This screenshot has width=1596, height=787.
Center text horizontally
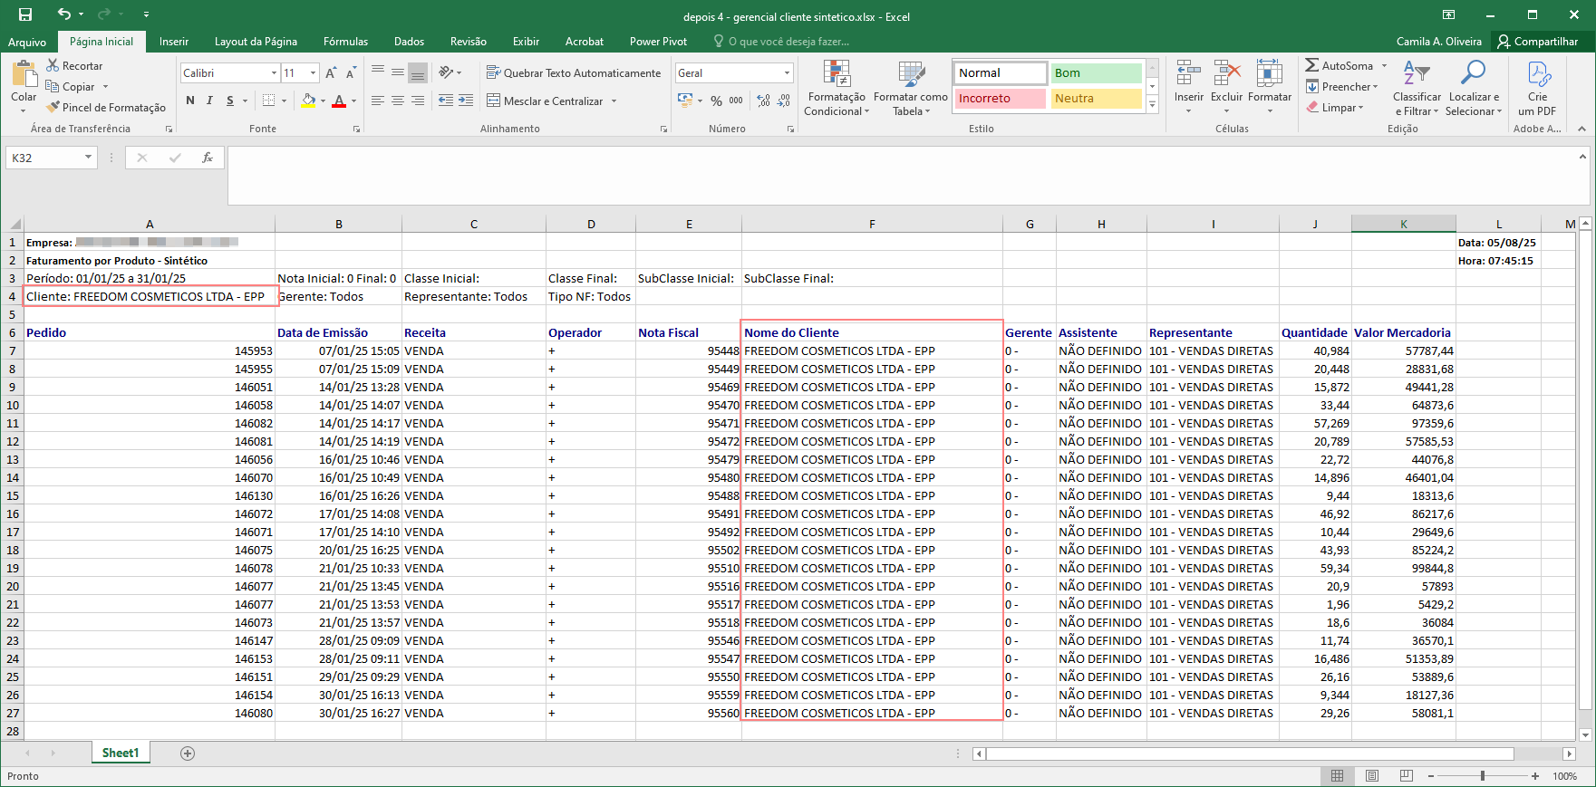tap(398, 101)
